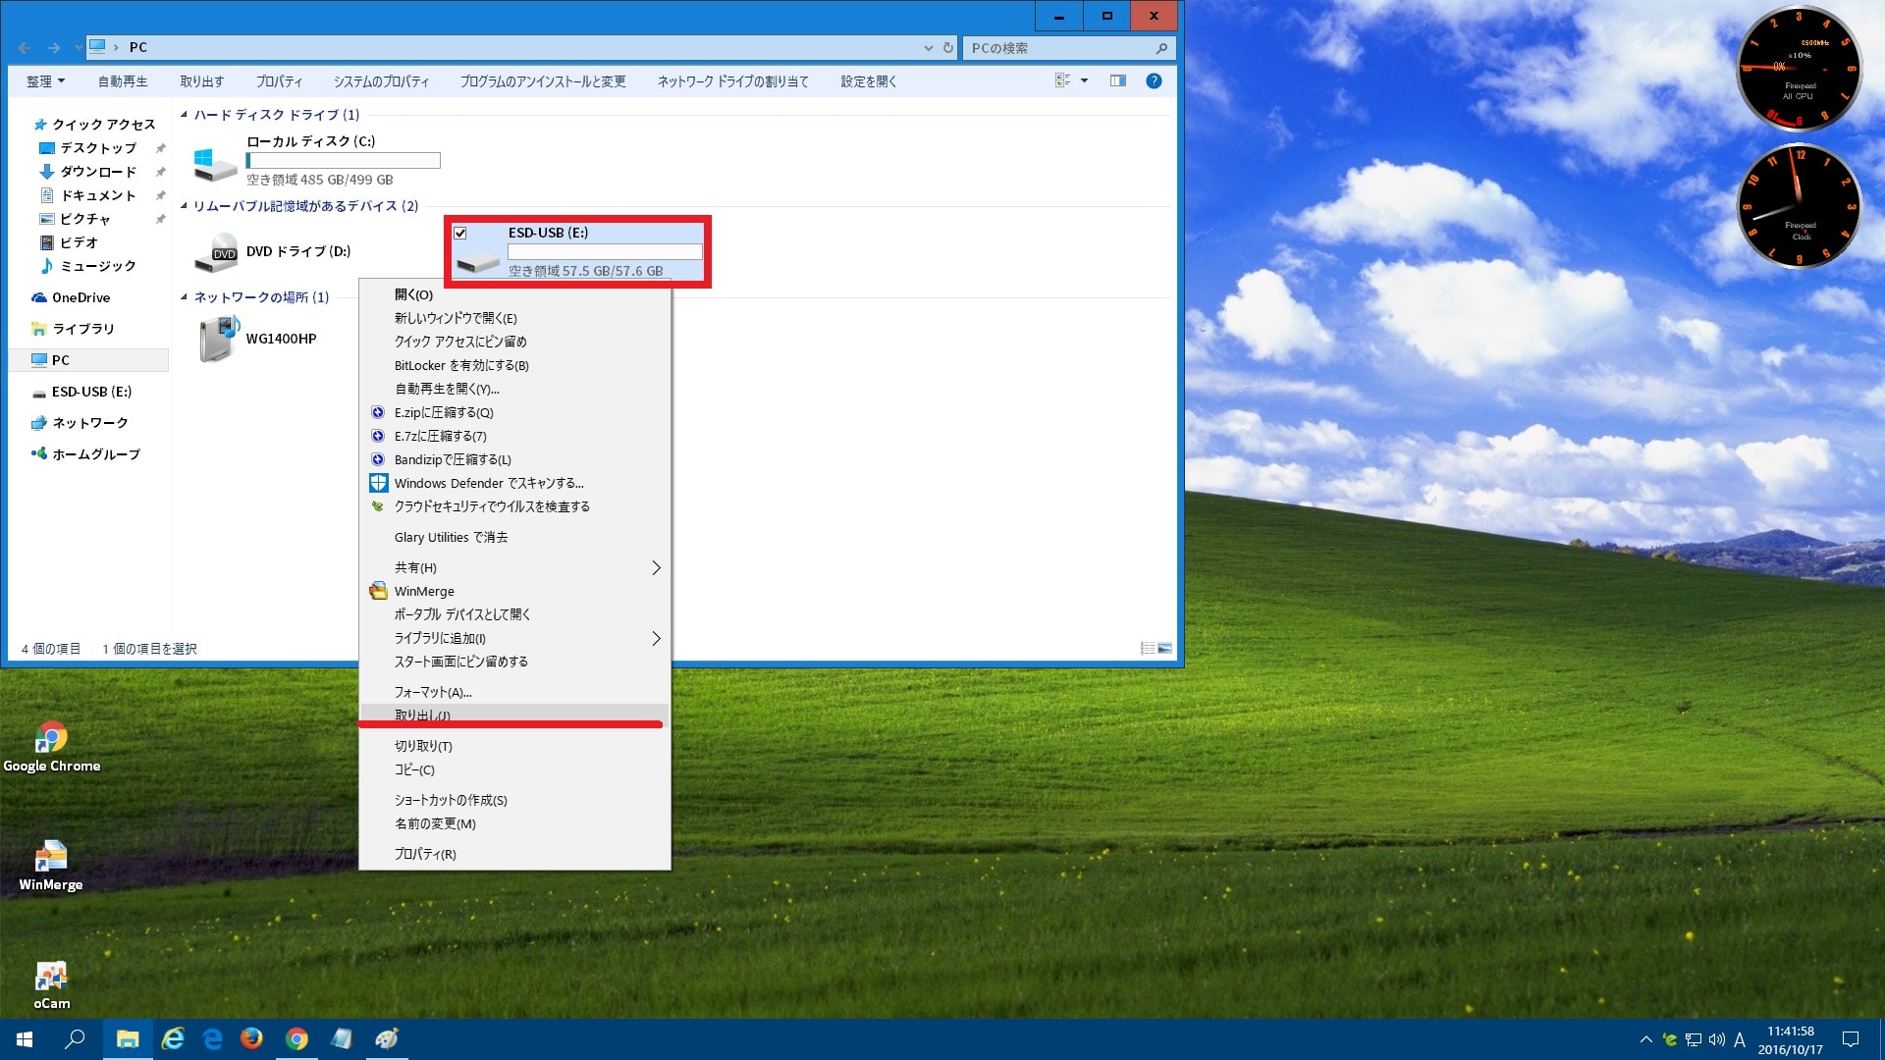Choose 開く(O) from context menu
This screenshot has height=1060, width=1885.
click(x=514, y=294)
